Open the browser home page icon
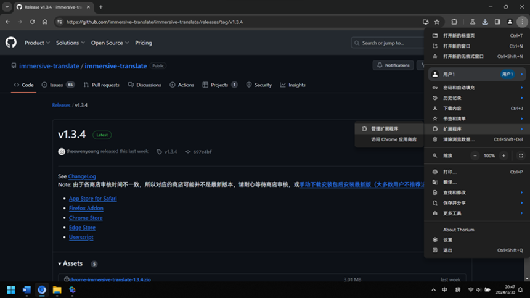 pos(44,22)
